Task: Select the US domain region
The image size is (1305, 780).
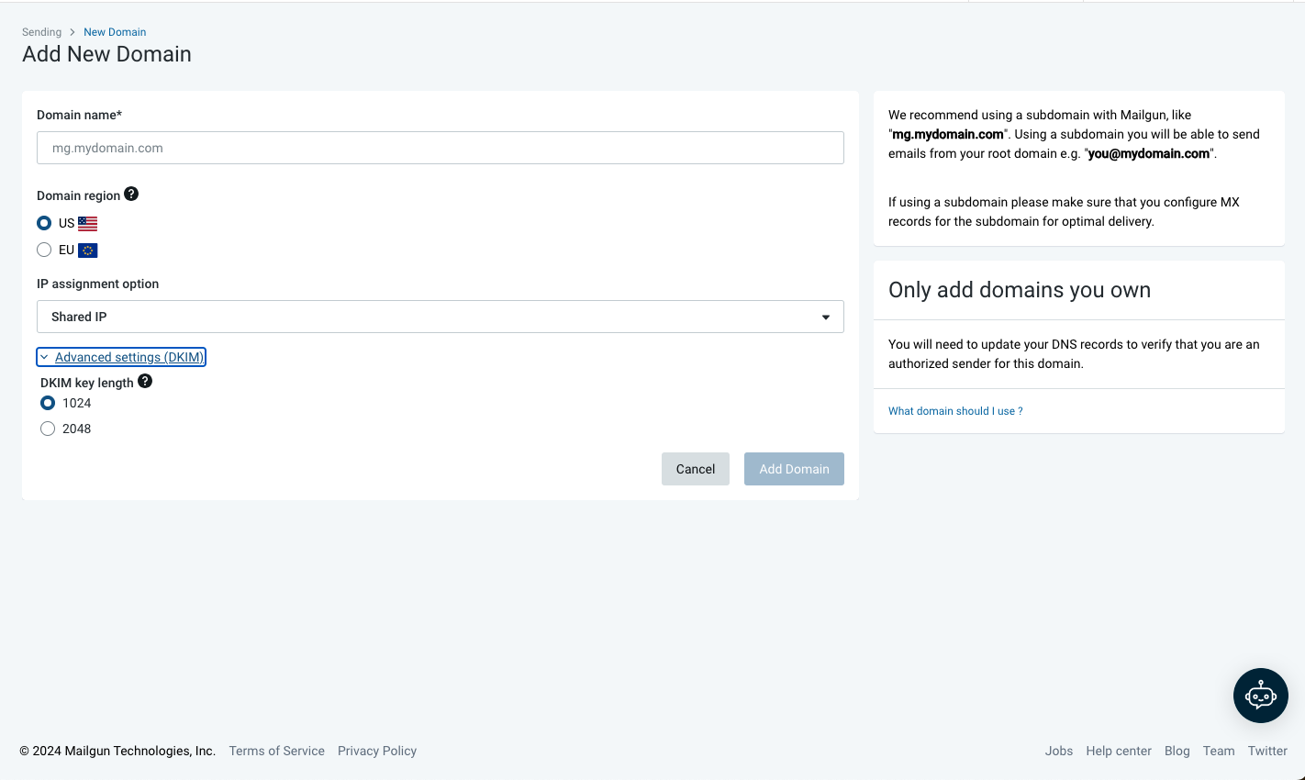Action: coord(43,222)
